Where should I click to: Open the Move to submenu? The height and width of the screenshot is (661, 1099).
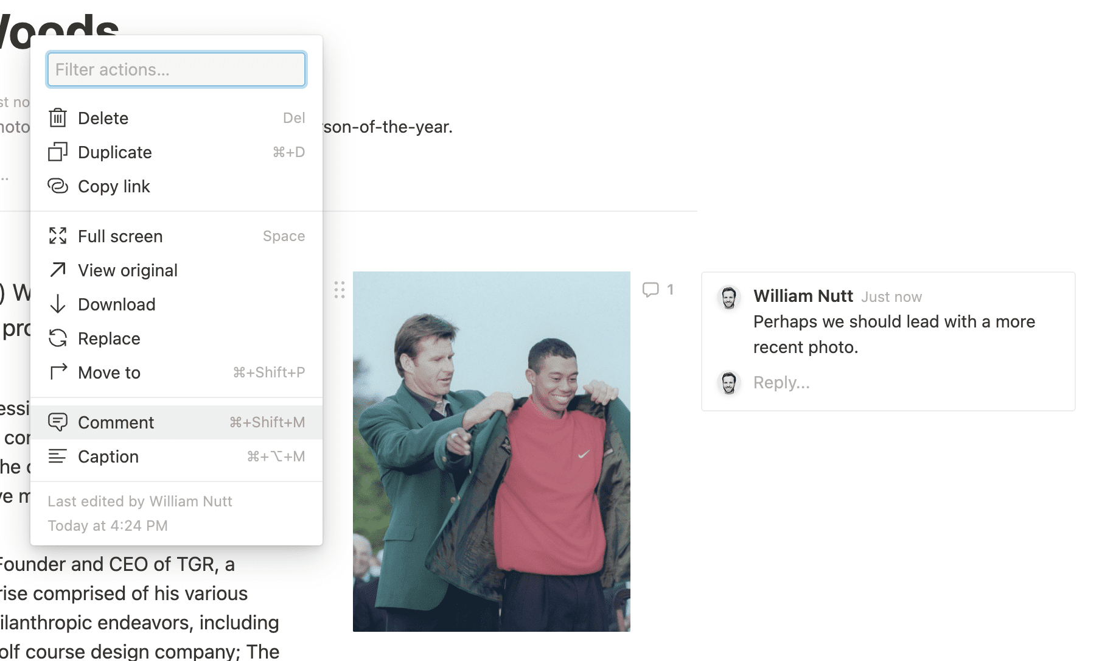point(108,372)
